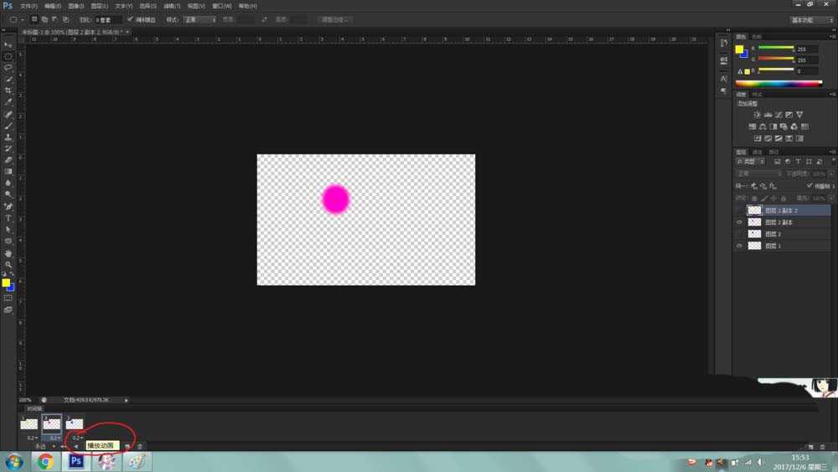
Task: Click the Windows Start button
Action: [x=14, y=461]
